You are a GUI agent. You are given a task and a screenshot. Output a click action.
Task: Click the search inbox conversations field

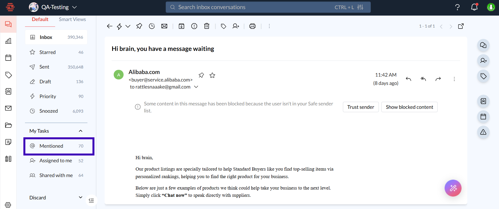click(250, 7)
